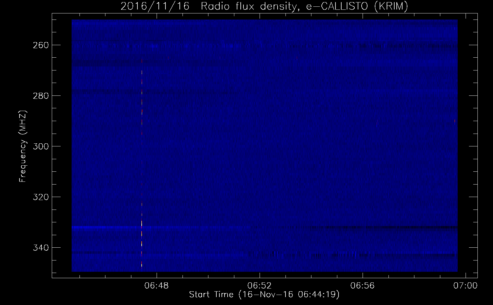Click the 07:00 time tick label
This screenshot has width=493, height=305.
point(465,286)
